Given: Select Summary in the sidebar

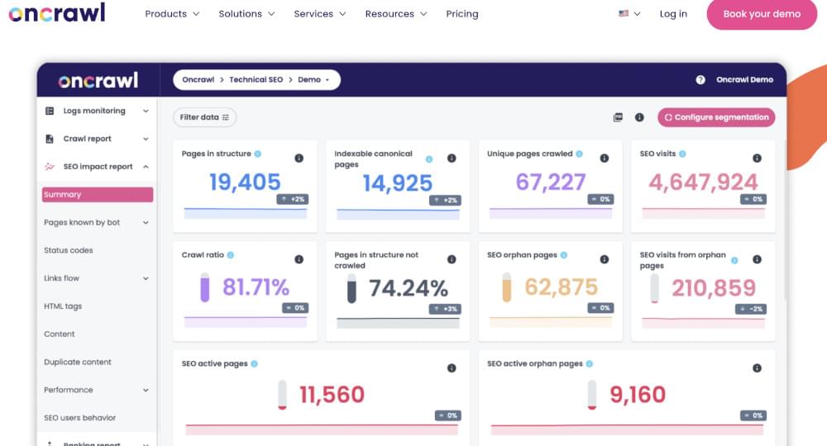Looking at the screenshot, I should (98, 195).
